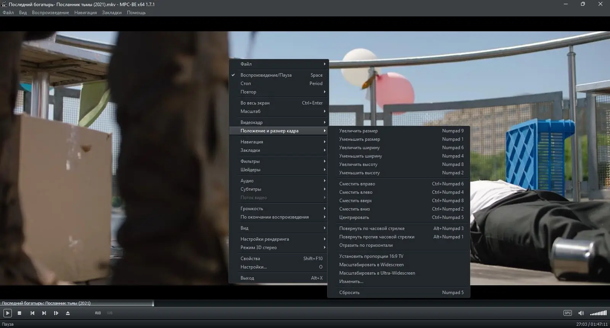Click the 27:03 / 01:47:11 time display
Image resolution: width=610 pixels, height=328 pixels.
(x=592, y=324)
